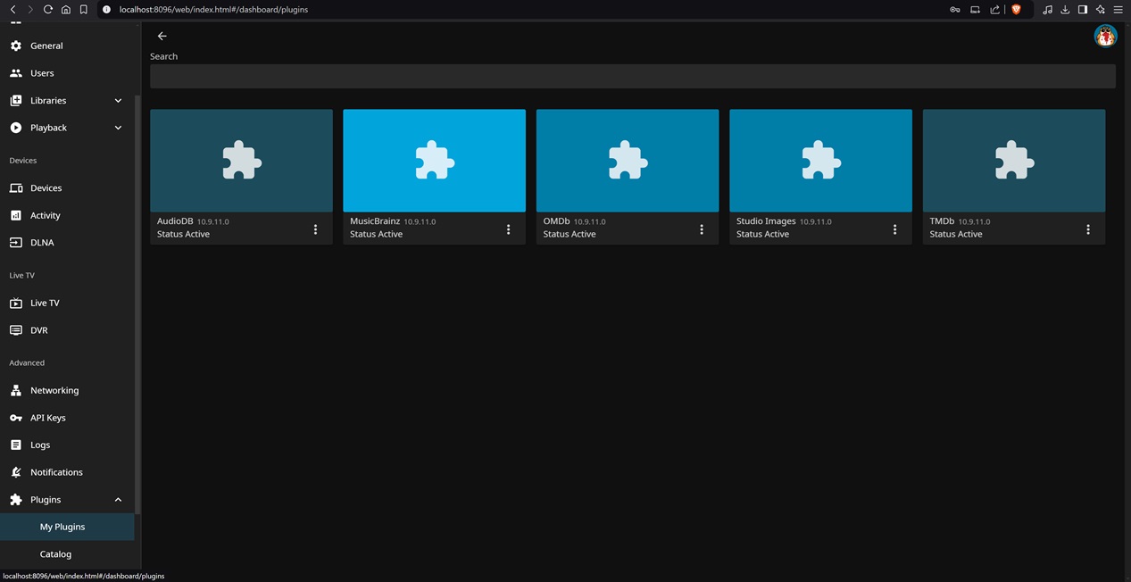Open the Users settings page

pyautogui.click(x=42, y=73)
